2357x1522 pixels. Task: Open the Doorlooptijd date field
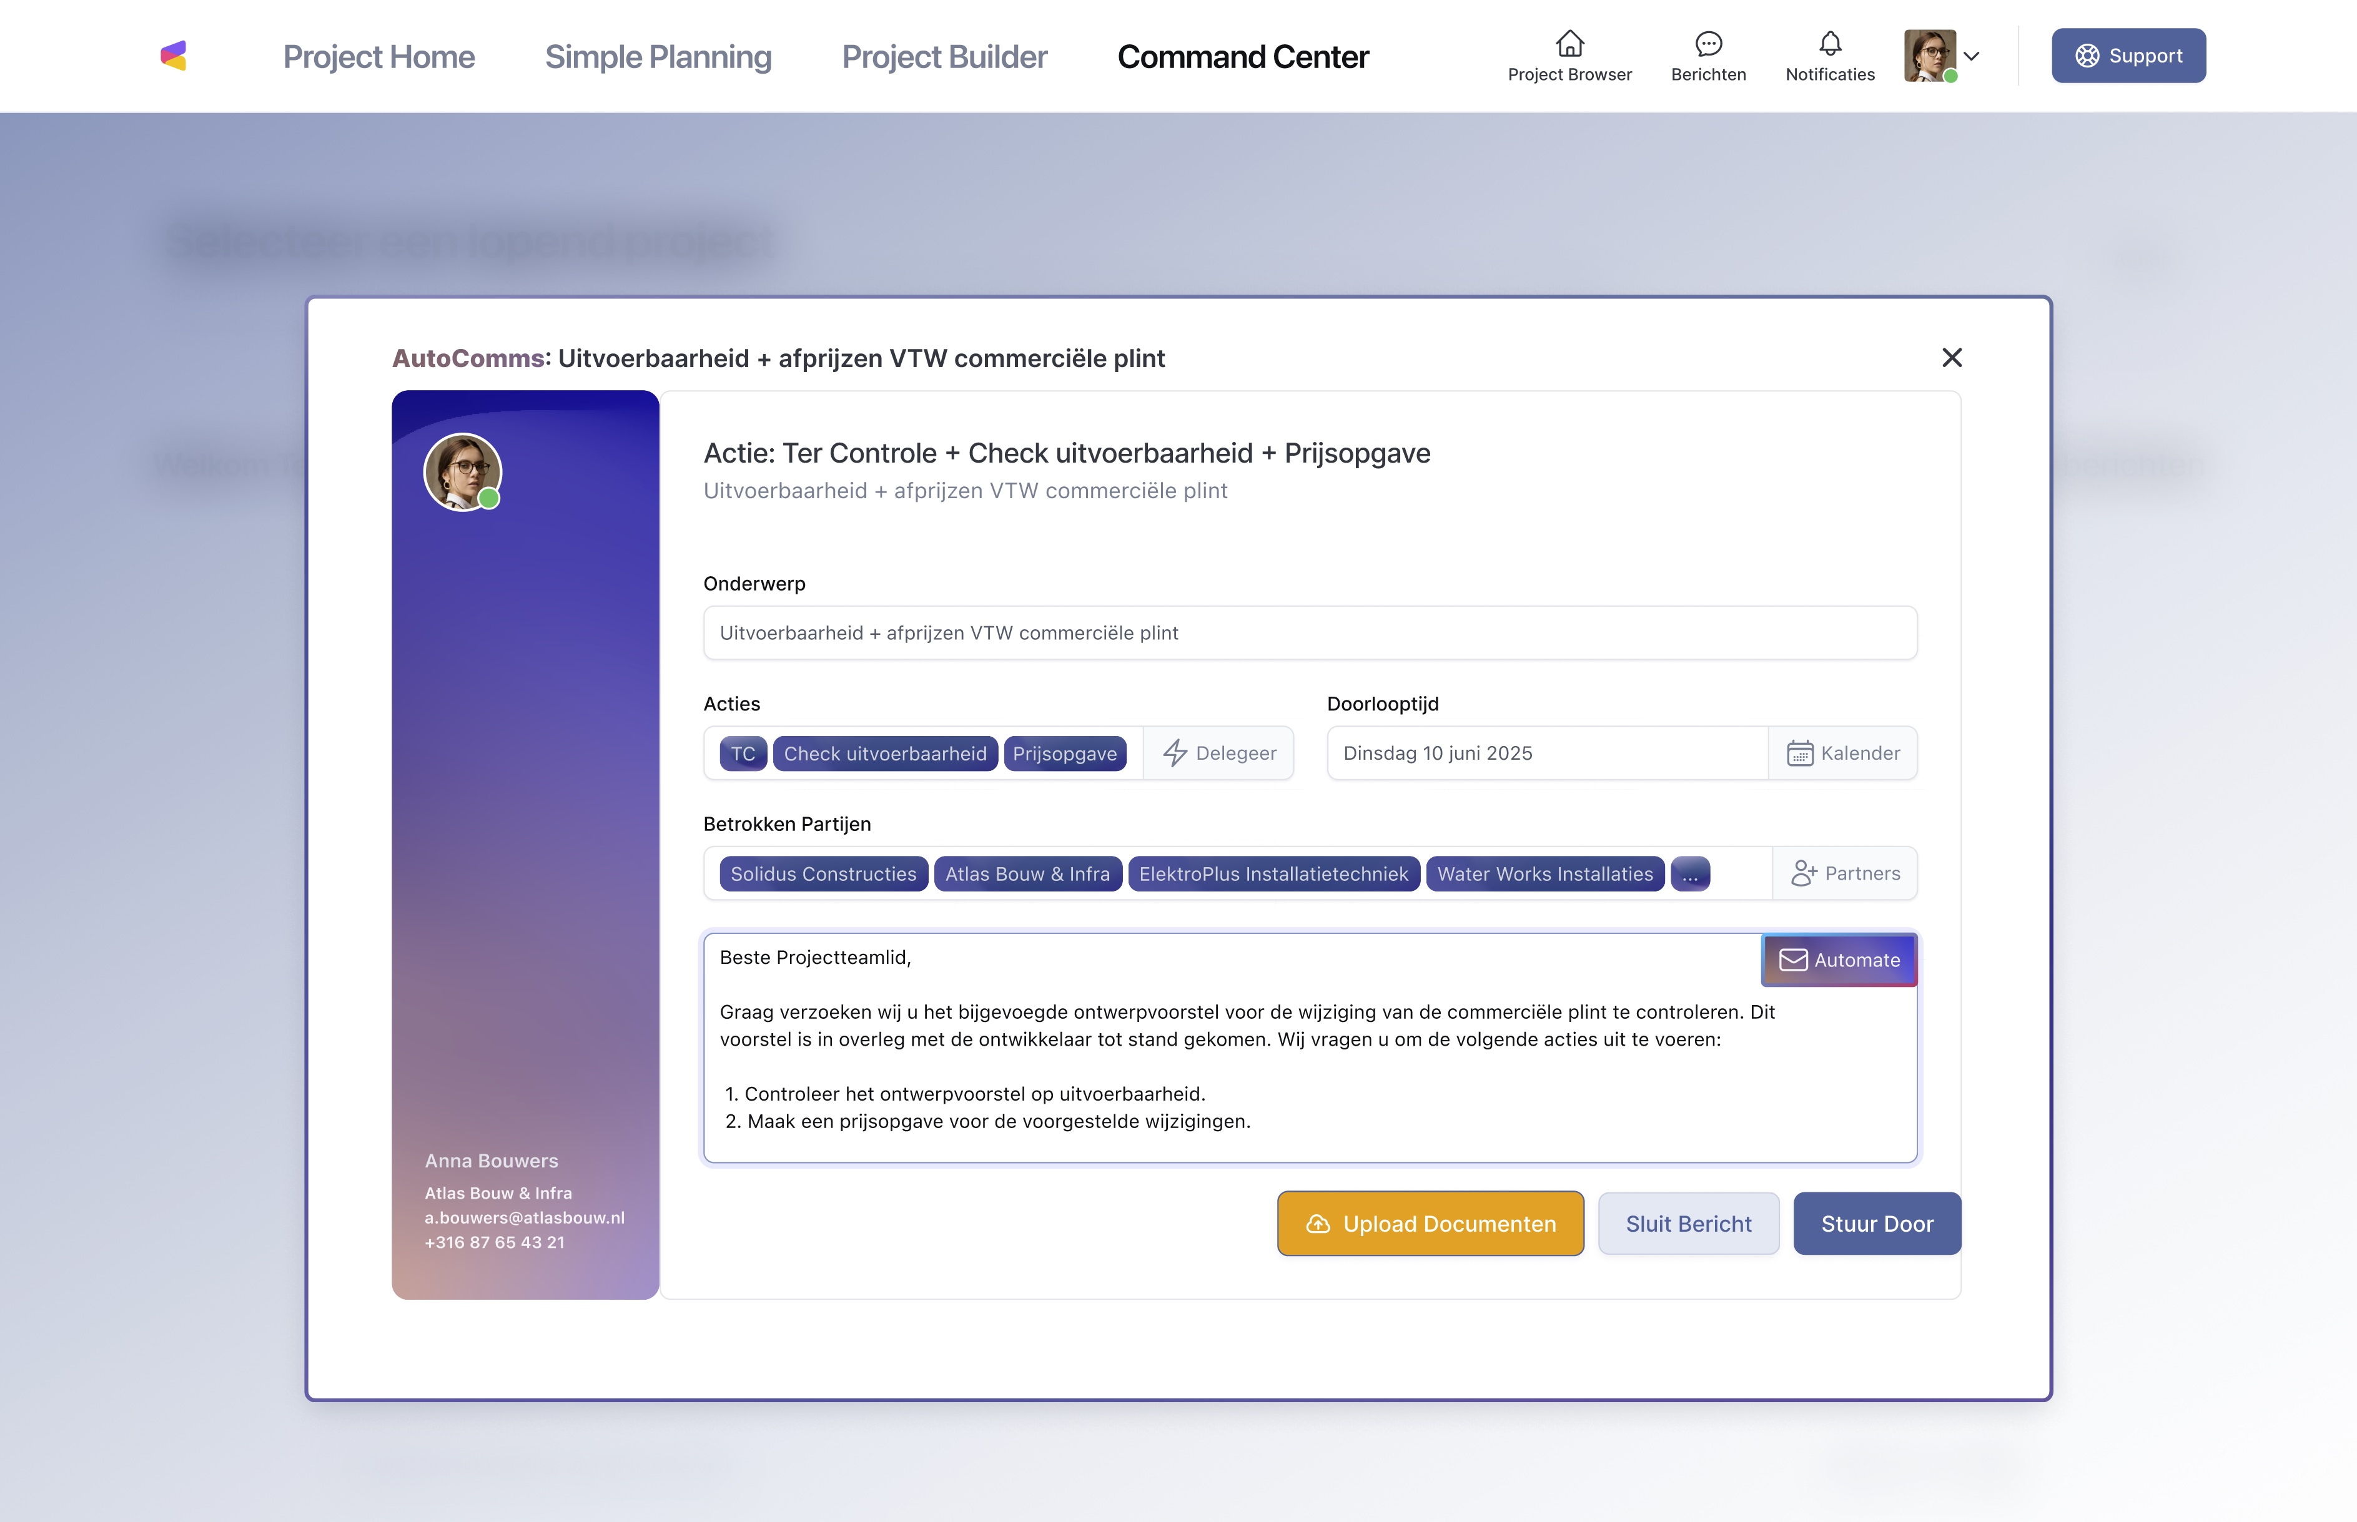[1546, 753]
